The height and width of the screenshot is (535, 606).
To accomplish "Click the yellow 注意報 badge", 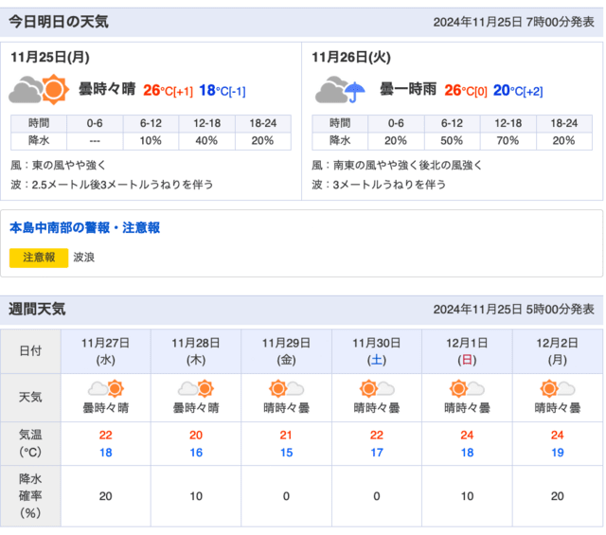I will [39, 258].
